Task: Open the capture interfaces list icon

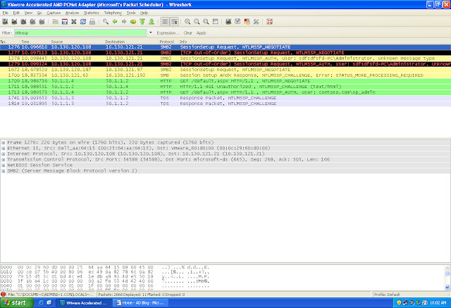Action: point(5,22)
